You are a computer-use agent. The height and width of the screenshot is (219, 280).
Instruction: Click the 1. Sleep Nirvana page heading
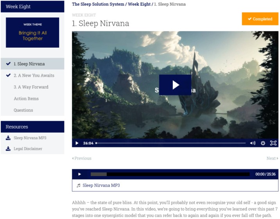click(101, 23)
